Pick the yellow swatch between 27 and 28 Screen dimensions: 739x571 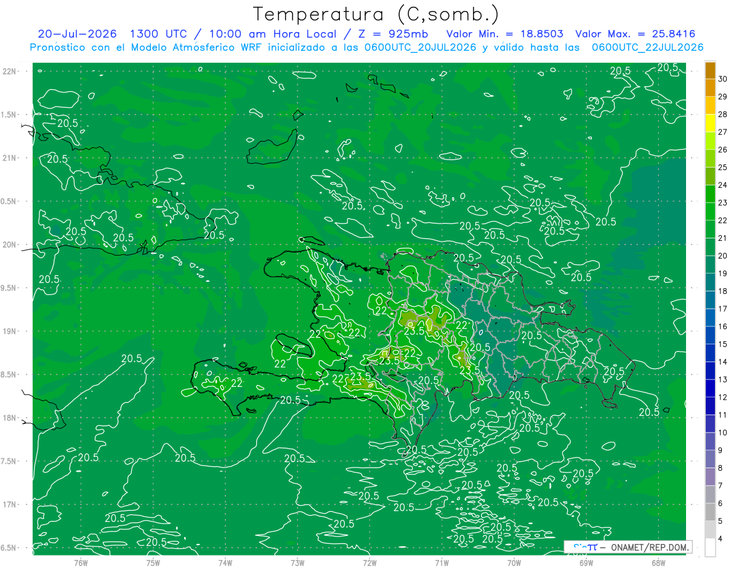(x=710, y=123)
